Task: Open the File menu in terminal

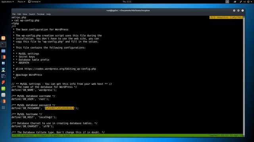Action: pyautogui.click(x=14, y=14)
